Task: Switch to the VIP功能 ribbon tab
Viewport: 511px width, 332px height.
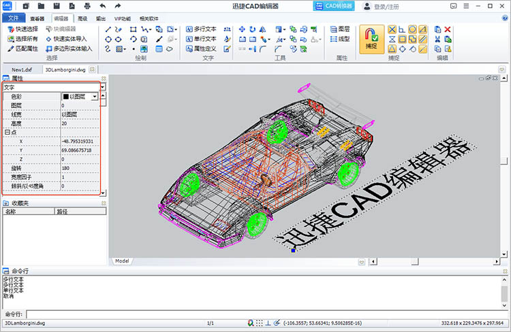Action: point(122,18)
